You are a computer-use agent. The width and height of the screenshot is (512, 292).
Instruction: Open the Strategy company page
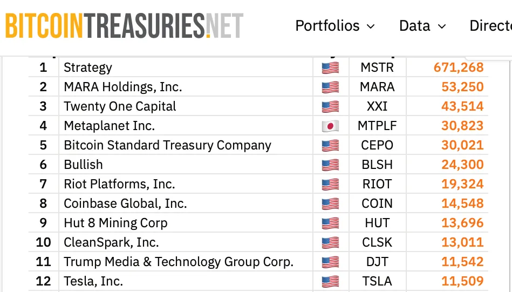pos(88,68)
